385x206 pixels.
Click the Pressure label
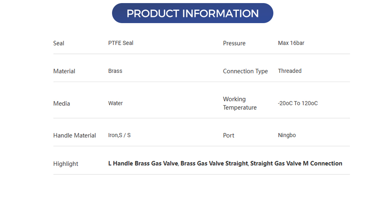(234, 43)
